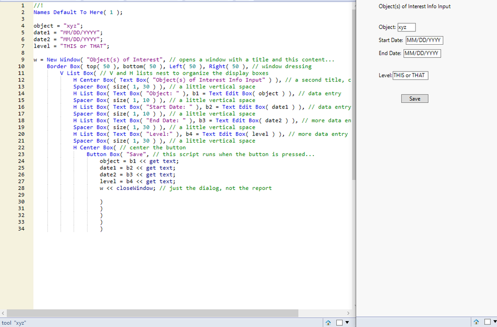Click the 'date2 = b3 << get text;' line
Viewport: 497px width, 327px height.
click(x=138, y=175)
